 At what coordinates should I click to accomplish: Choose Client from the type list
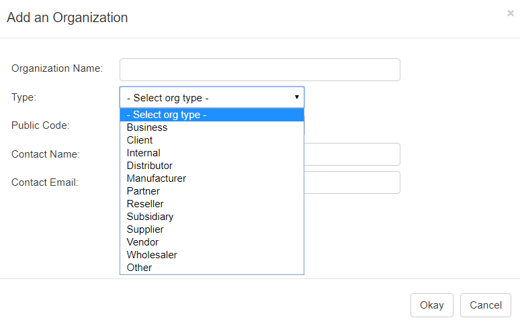(x=140, y=140)
